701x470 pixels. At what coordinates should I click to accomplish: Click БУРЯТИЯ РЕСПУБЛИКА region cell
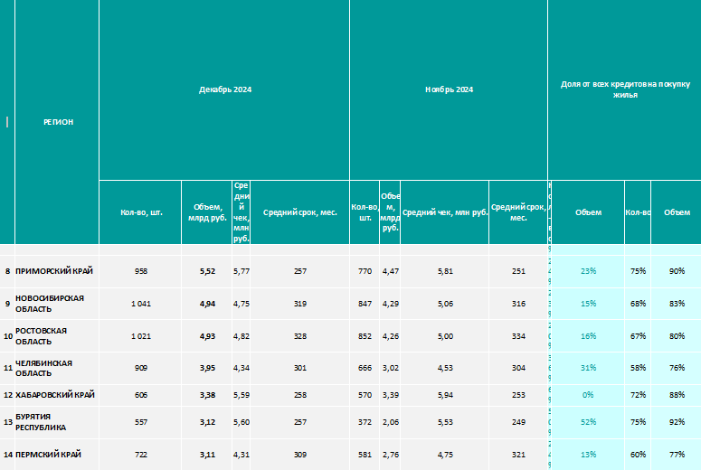pos(57,422)
